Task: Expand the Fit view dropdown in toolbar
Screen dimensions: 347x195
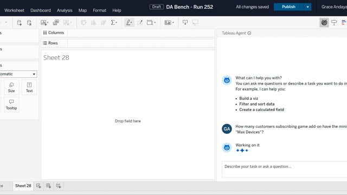Action: click(169, 23)
